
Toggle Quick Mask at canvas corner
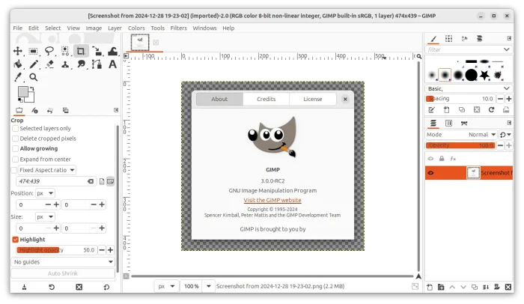pos(126,276)
